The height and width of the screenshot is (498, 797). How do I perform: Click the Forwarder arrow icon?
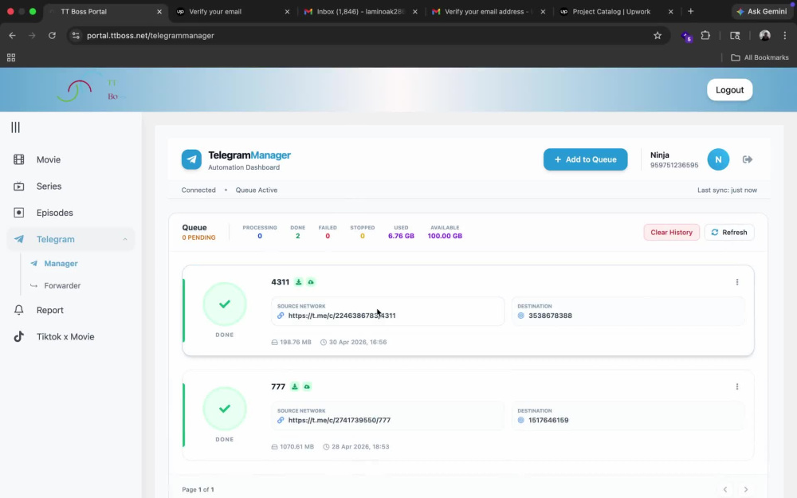coord(33,285)
